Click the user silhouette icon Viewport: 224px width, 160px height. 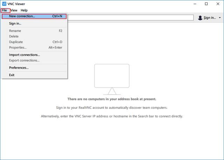[x=200, y=18]
